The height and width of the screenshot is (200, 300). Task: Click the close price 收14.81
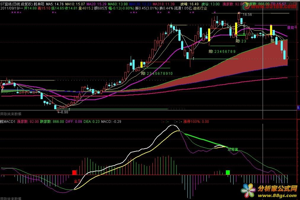(x=71, y=8)
